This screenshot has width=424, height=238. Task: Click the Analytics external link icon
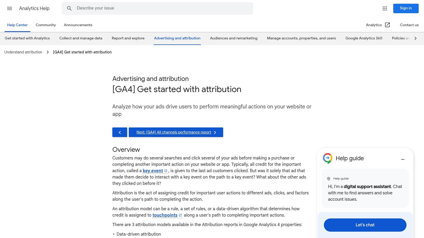387,25
